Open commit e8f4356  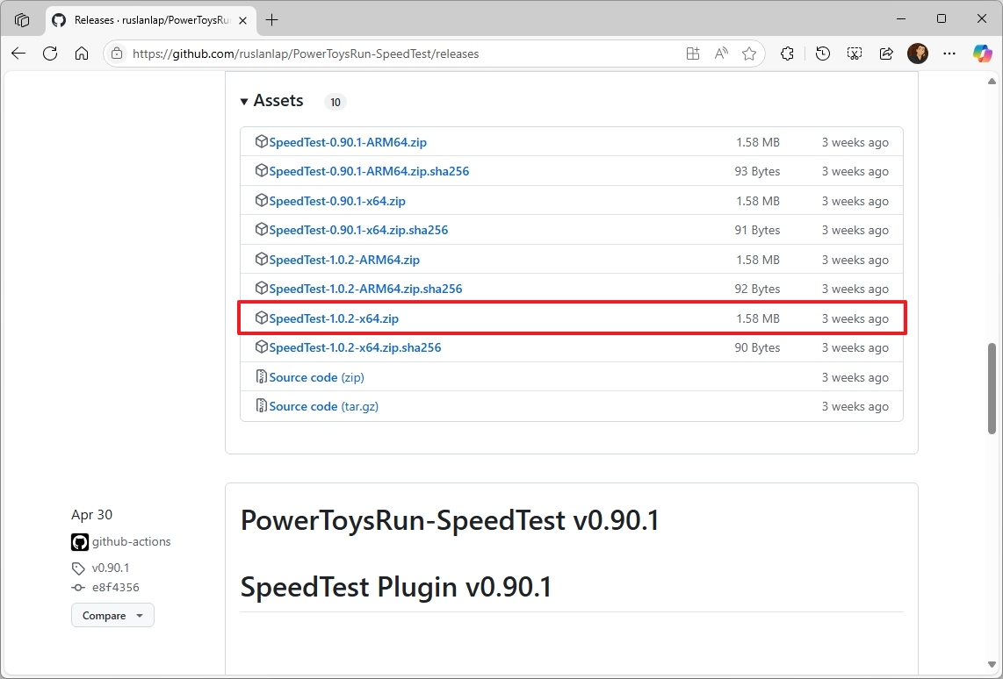pyautogui.click(x=115, y=587)
